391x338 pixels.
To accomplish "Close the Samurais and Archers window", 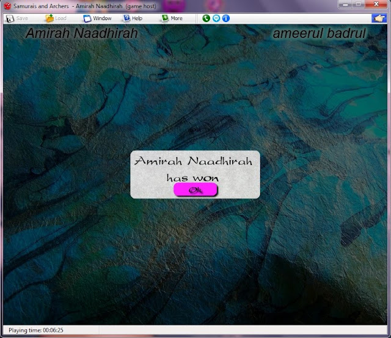I will pos(376,4).
